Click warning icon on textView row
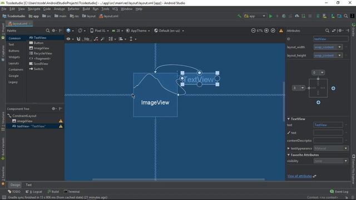 [x=61, y=126]
